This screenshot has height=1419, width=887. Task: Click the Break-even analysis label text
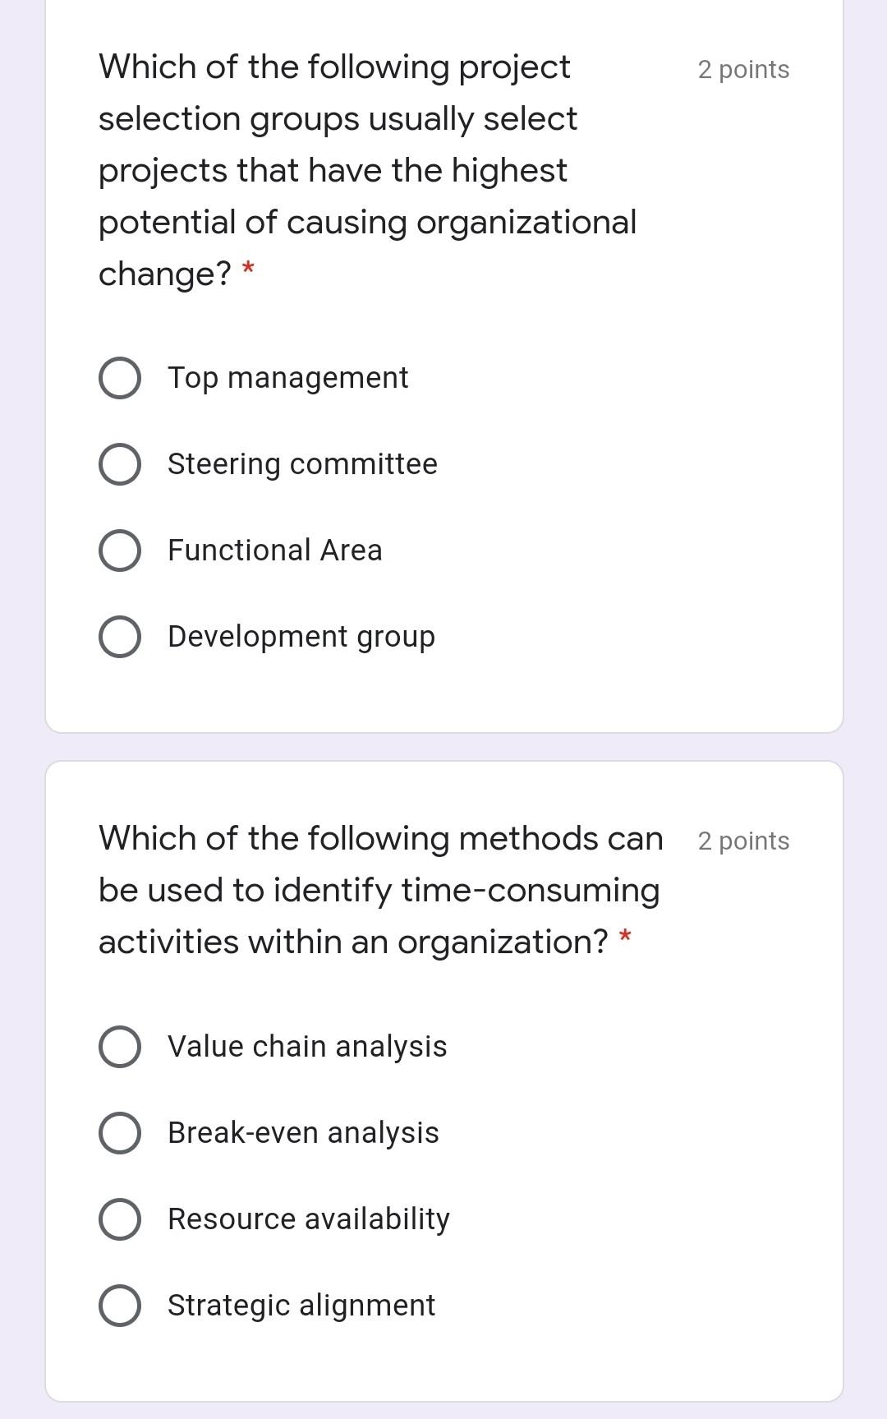point(302,1132)
